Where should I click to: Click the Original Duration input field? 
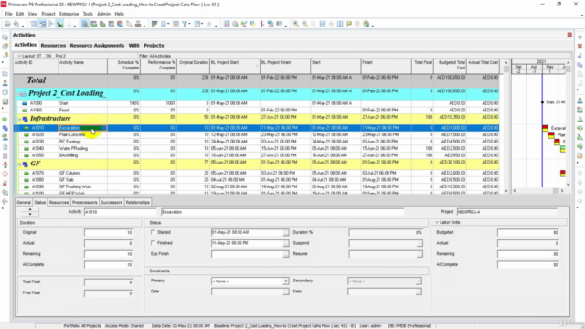point(108,232)
